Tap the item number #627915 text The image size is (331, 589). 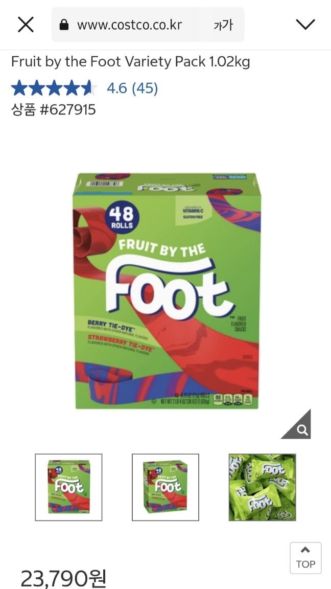[68, 110]
